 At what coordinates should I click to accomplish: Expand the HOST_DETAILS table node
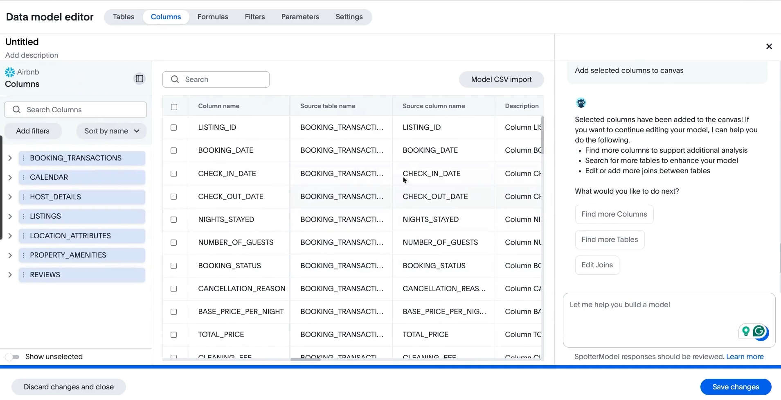click(10, 197)
